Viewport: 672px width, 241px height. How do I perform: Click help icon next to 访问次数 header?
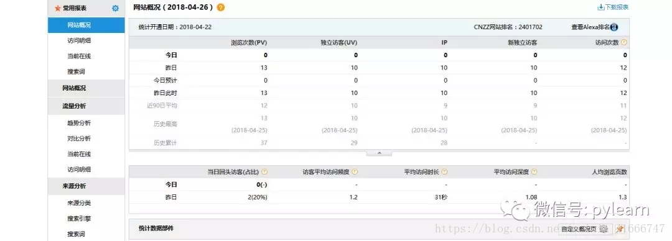[x=624, y=42]
